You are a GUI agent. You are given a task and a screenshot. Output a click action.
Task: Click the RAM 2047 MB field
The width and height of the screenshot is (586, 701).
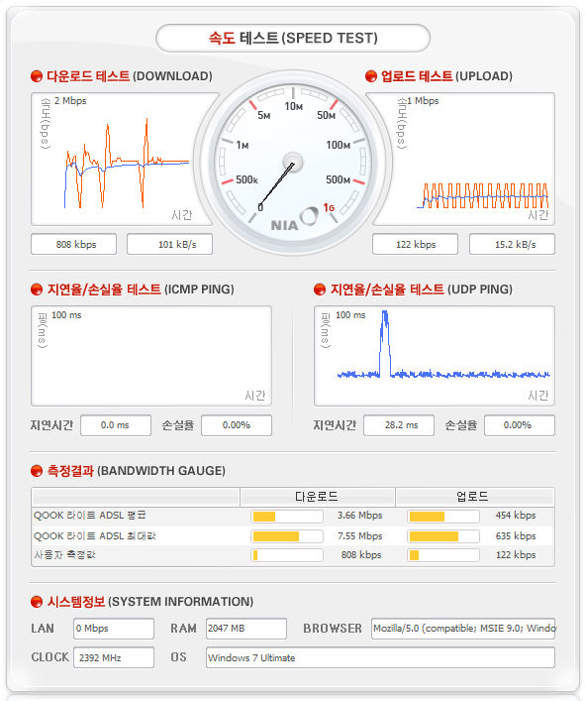246,629
